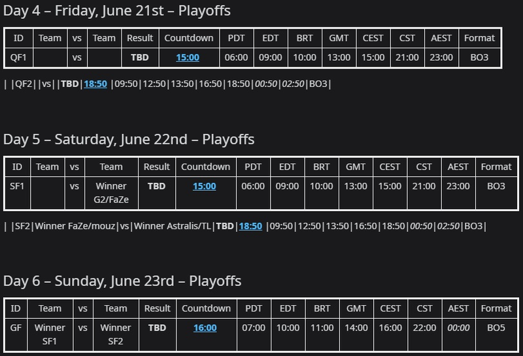This screenshot has height=356, width=523.
Task: Click the QF1 ID cell
Action: (19, 57)
